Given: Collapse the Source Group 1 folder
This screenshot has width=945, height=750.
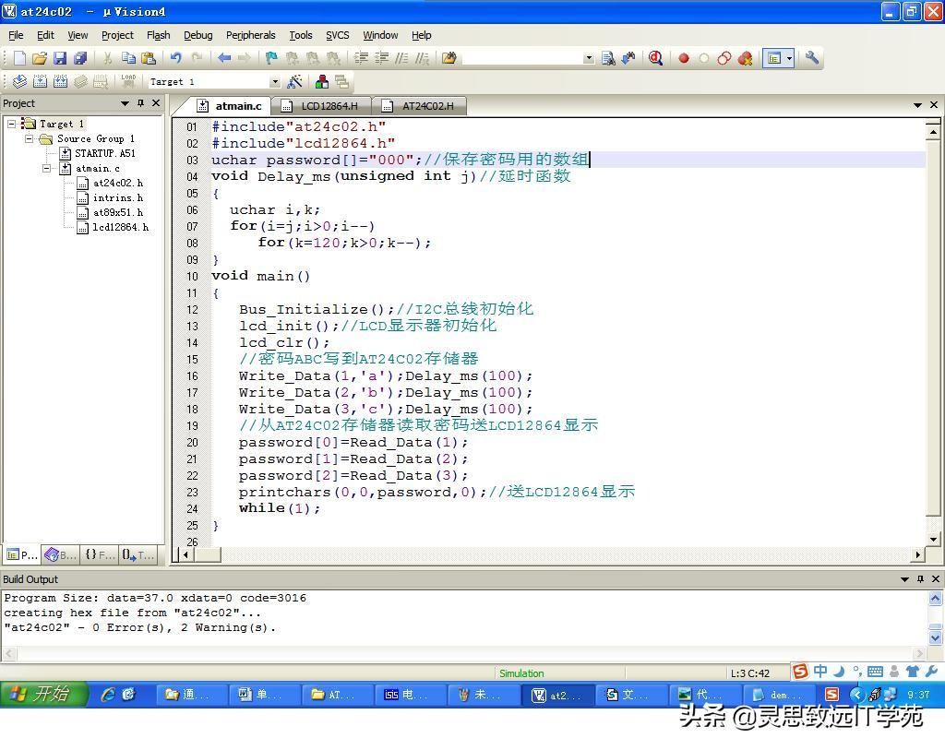Looking at the screenshot, I should click(x=30, y=138).
